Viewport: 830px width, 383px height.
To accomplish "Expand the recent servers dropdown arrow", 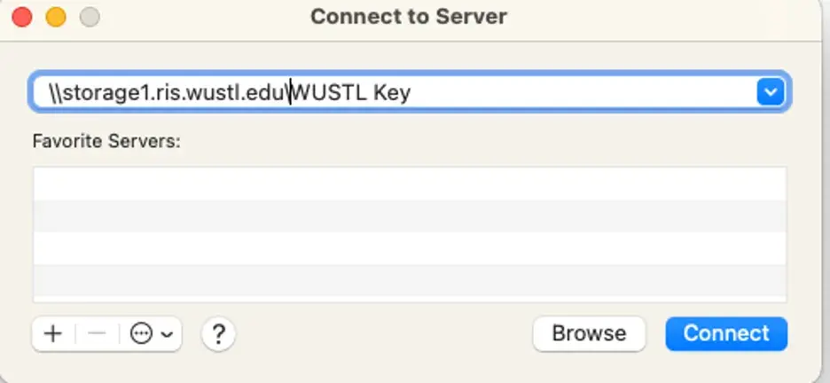I will pos(770,91).
